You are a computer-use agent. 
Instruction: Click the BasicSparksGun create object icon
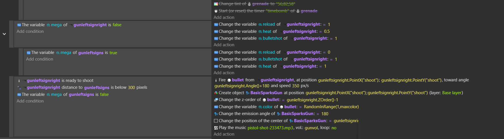216,93
